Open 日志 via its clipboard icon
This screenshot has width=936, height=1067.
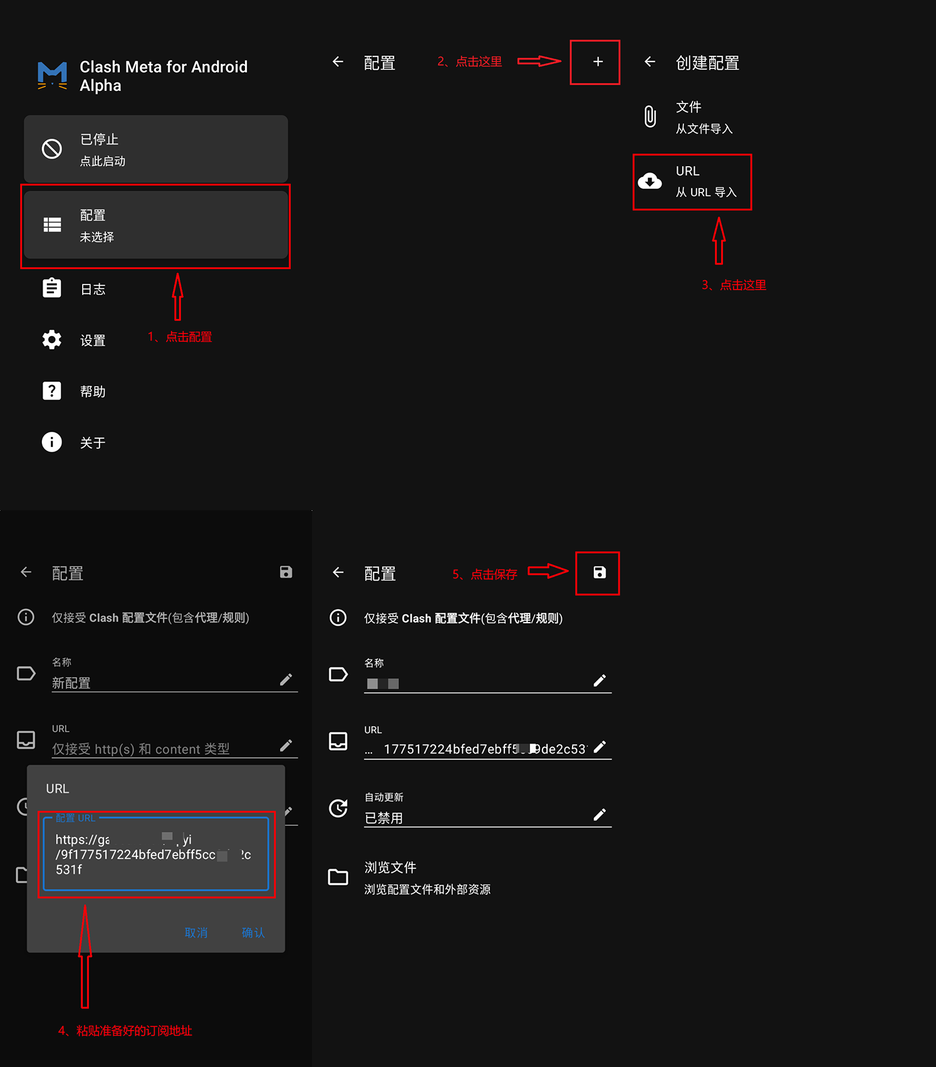coord(52,288)
